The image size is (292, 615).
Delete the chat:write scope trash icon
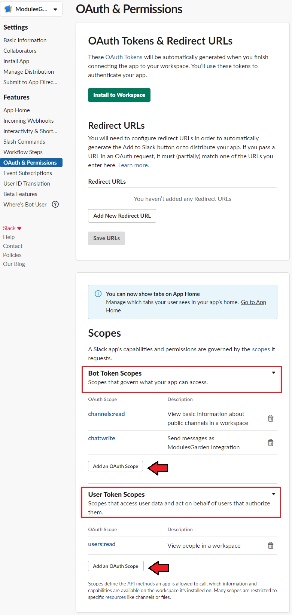tap(271, 443)
